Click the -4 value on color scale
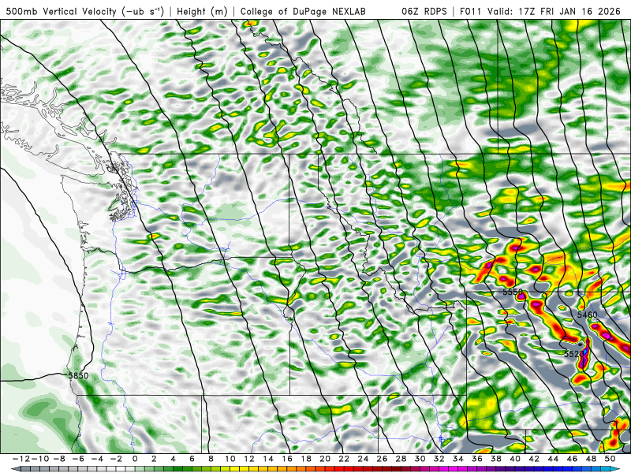 coord(96,459)
